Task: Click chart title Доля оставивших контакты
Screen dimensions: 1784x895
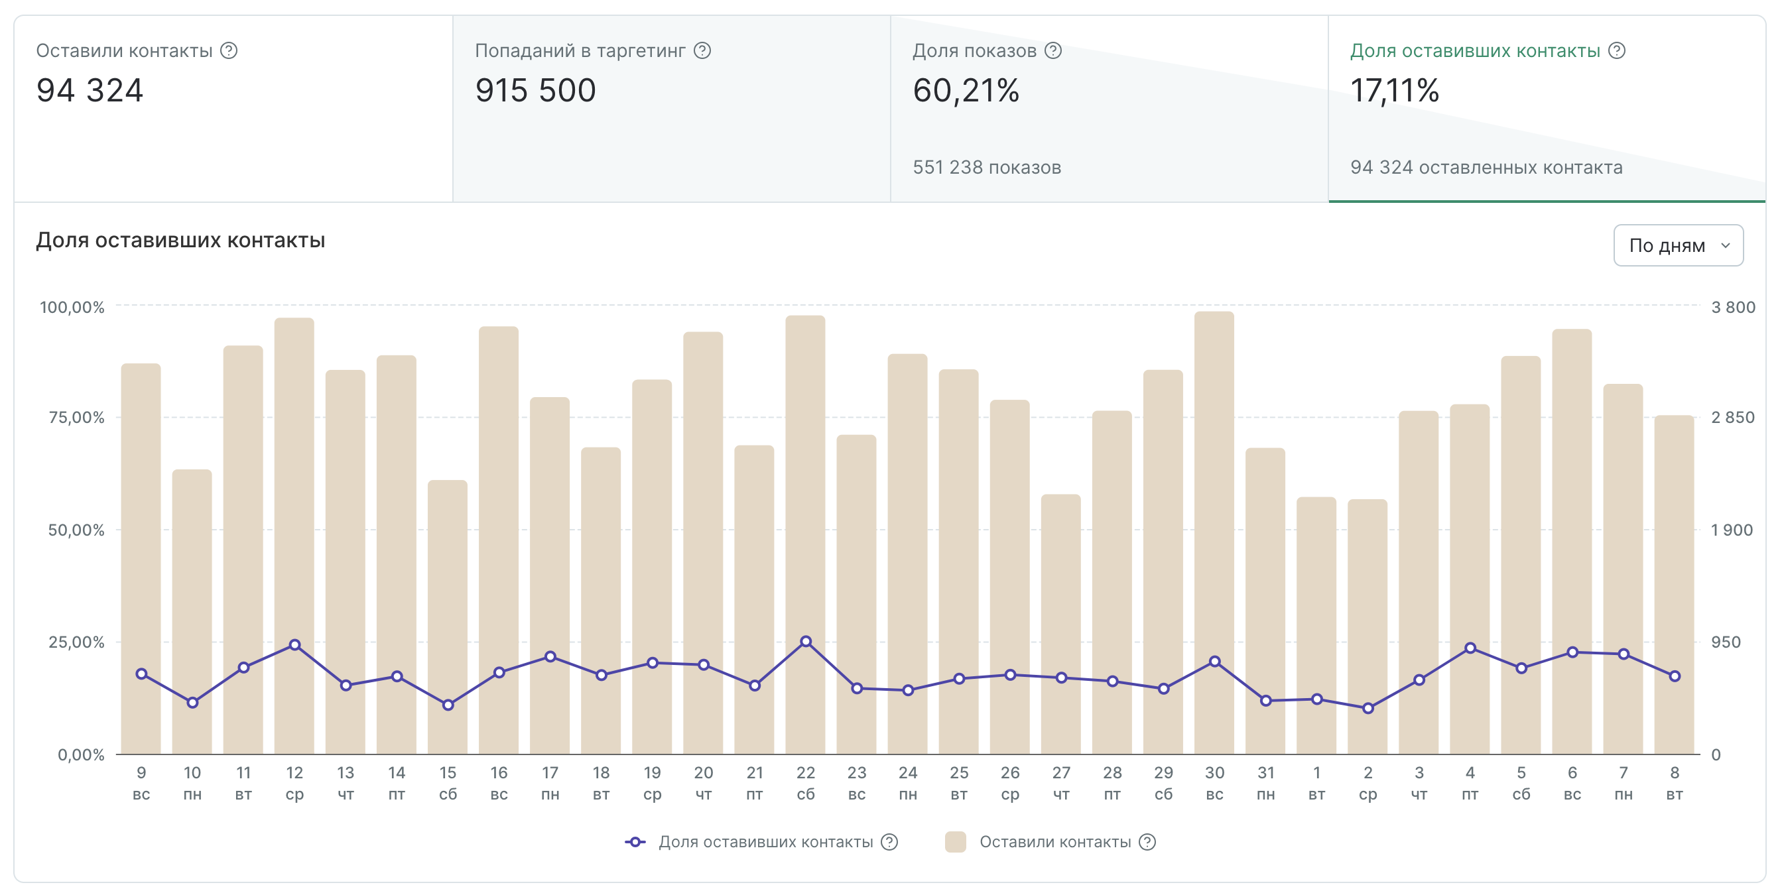Action: click(181, 240)
